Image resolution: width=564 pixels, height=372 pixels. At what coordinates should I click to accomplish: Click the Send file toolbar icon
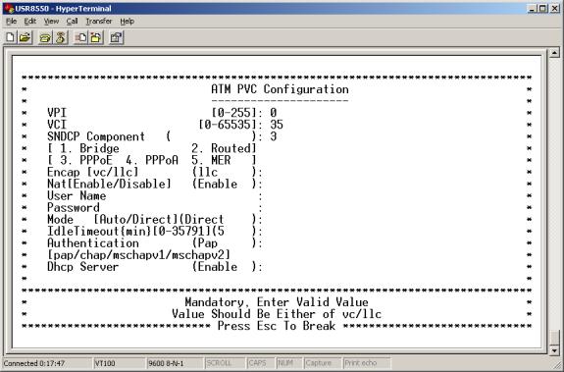pos(81,37)
